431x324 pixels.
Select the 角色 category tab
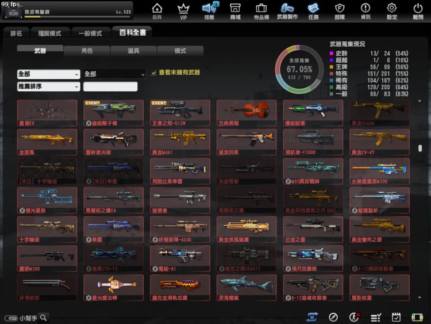pyautogui.click(x=86, y=51)
